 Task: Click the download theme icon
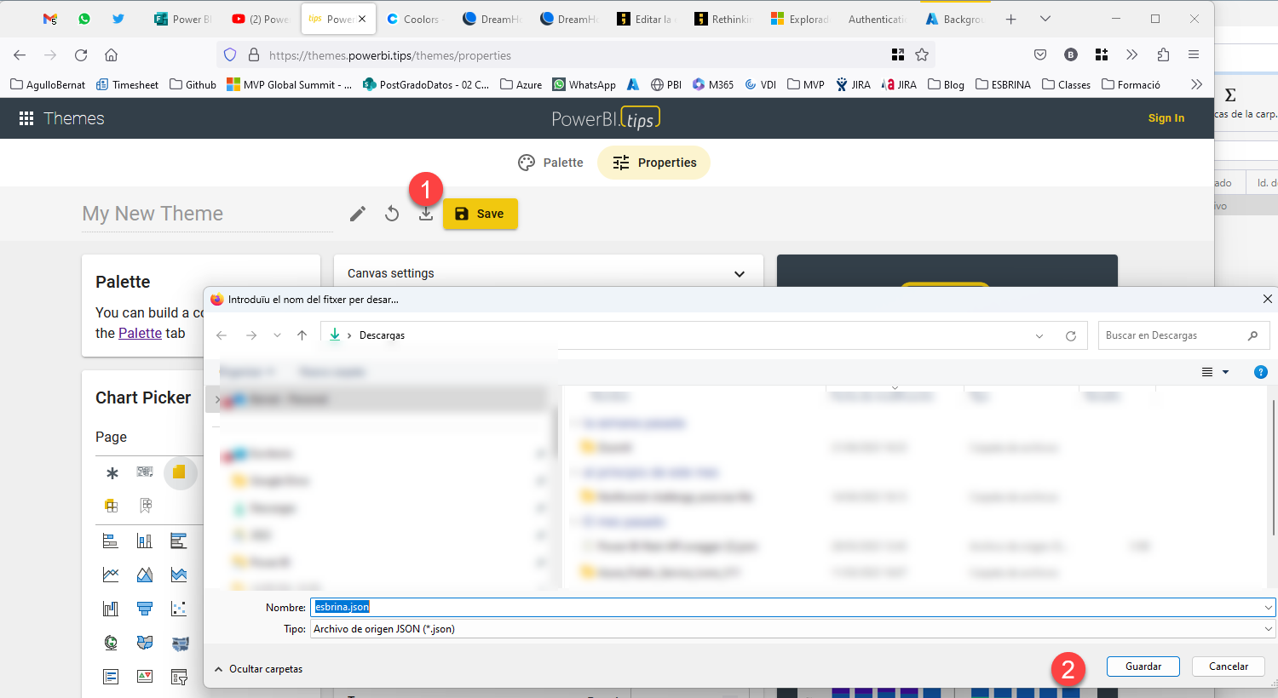point(426,214)
